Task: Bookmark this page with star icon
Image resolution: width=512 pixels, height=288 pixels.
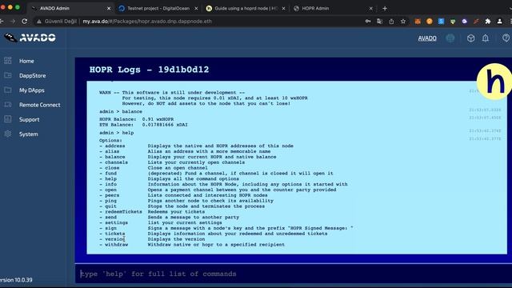Action: click(403, 22)
